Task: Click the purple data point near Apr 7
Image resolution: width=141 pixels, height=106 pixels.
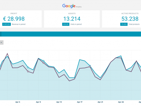Action: click(28, 72)
